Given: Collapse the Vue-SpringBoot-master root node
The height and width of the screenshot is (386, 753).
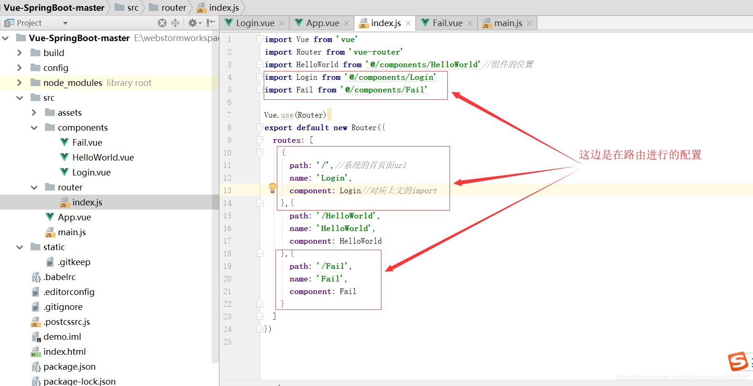Looking at the screenshot, I should click(x=6, y=38).
